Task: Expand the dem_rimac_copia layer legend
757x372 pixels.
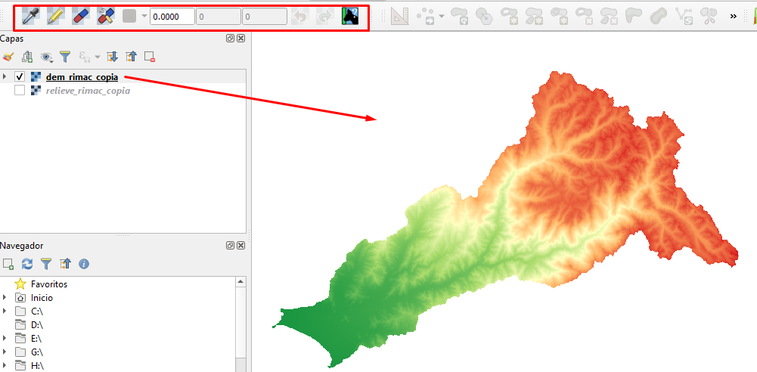Action: [5, 77]
